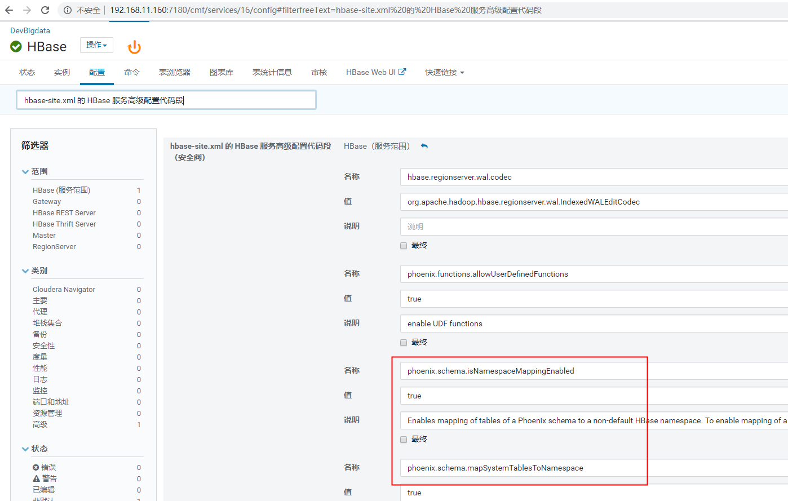The width and height of the screenshot is (788, 501).
Task: Filter by 监控 category
Action: 40,391
